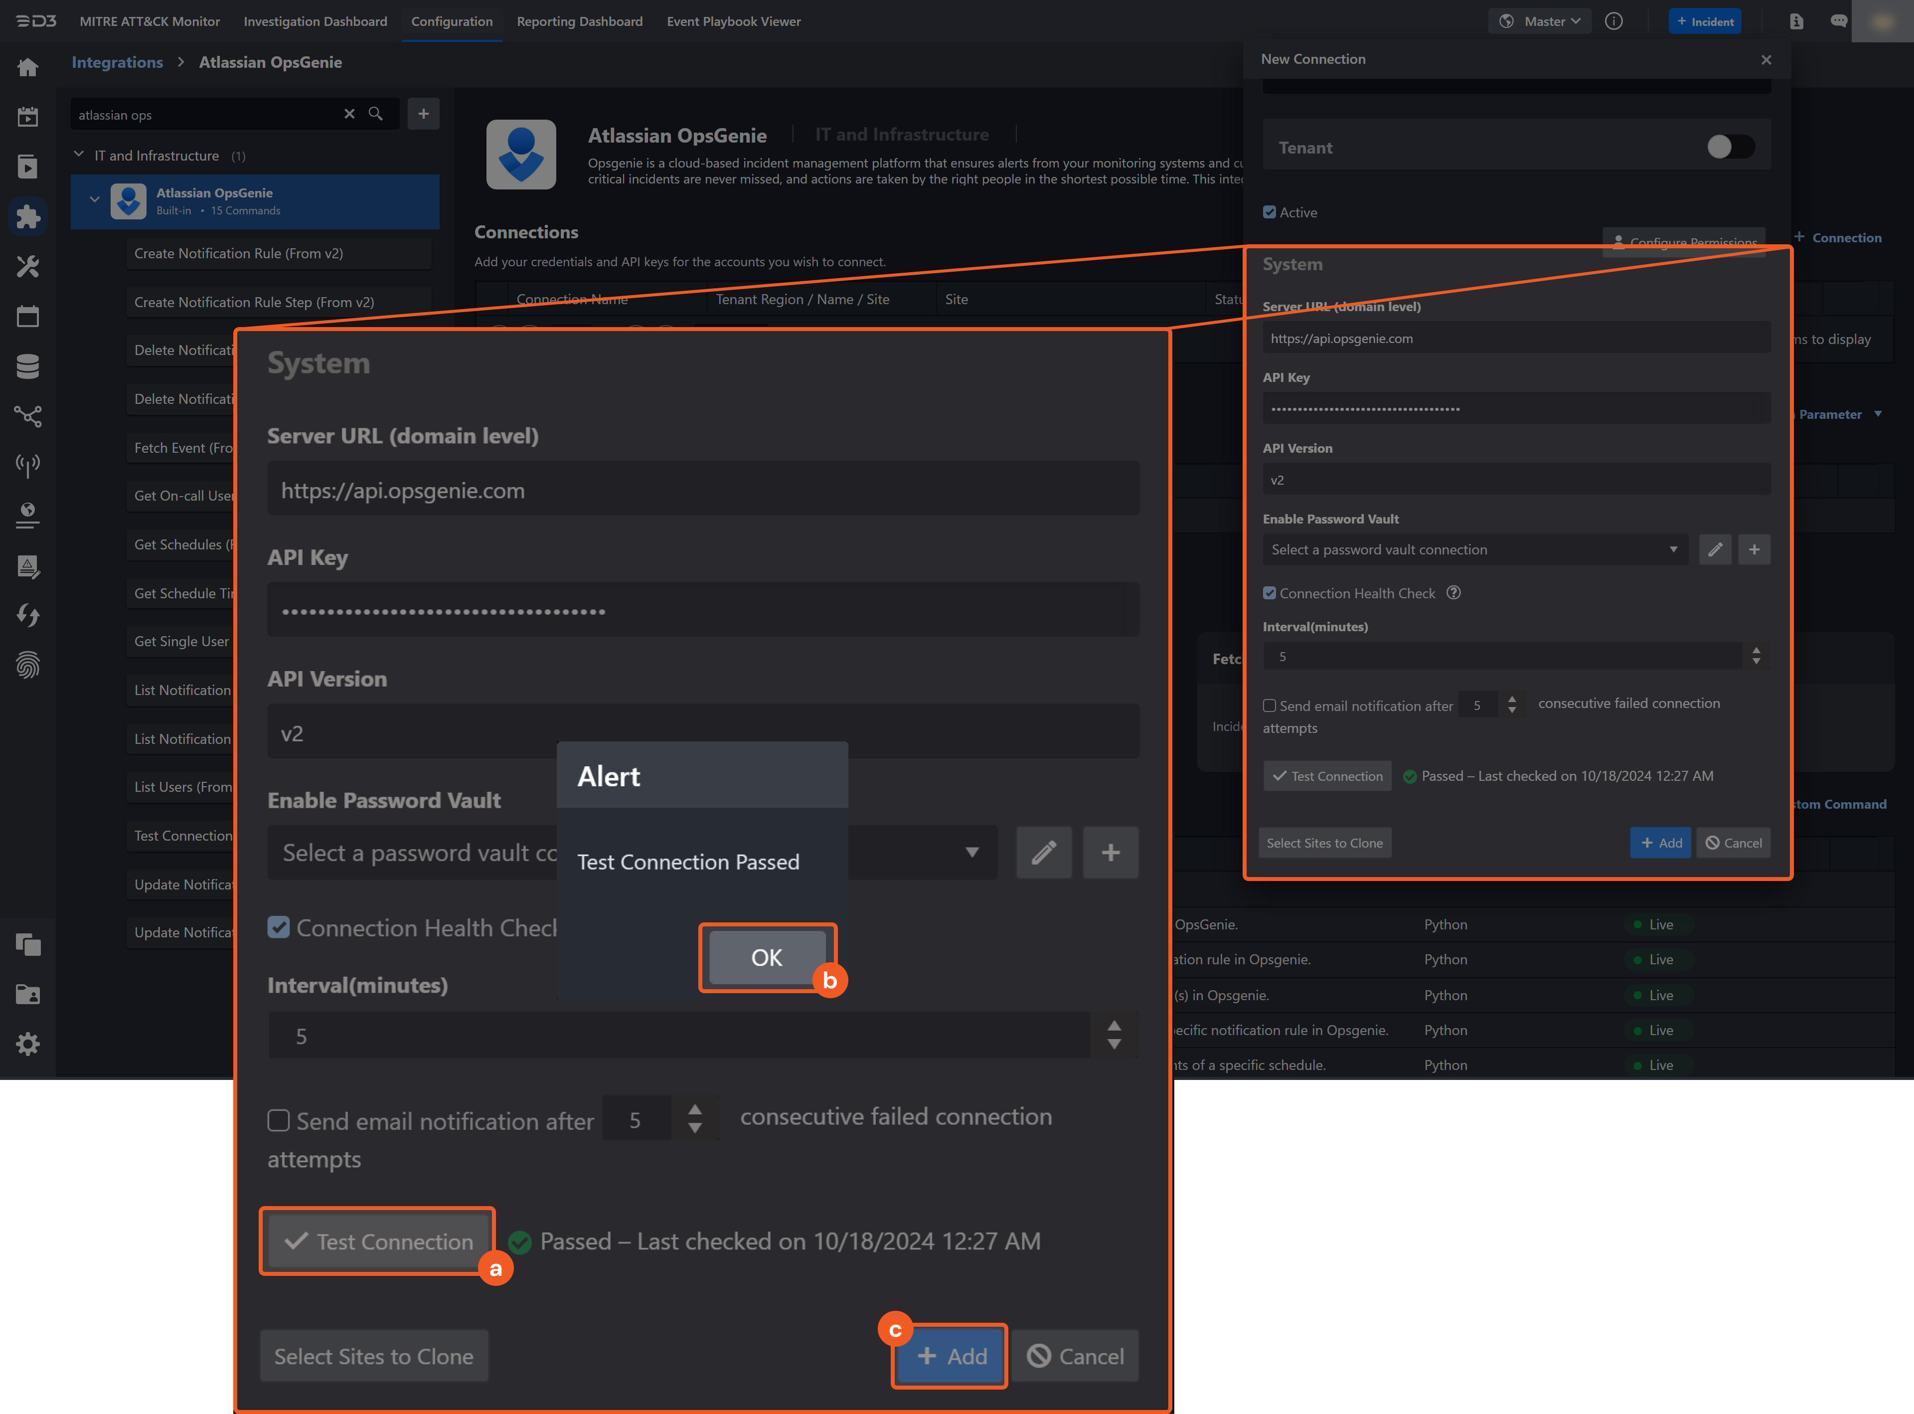Image resolution: width=1914 pixels, height=1414 pixels.
Task: Open the database icon in sidebar
Action: 28,365
